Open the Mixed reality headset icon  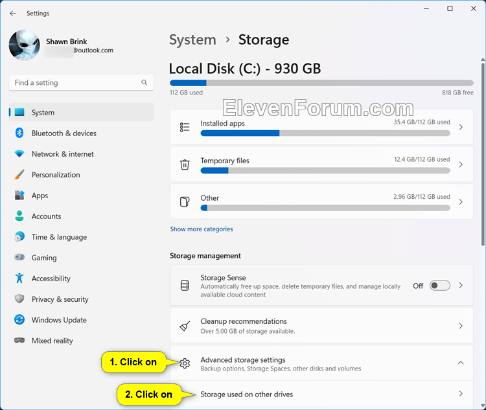pos(19,340)
